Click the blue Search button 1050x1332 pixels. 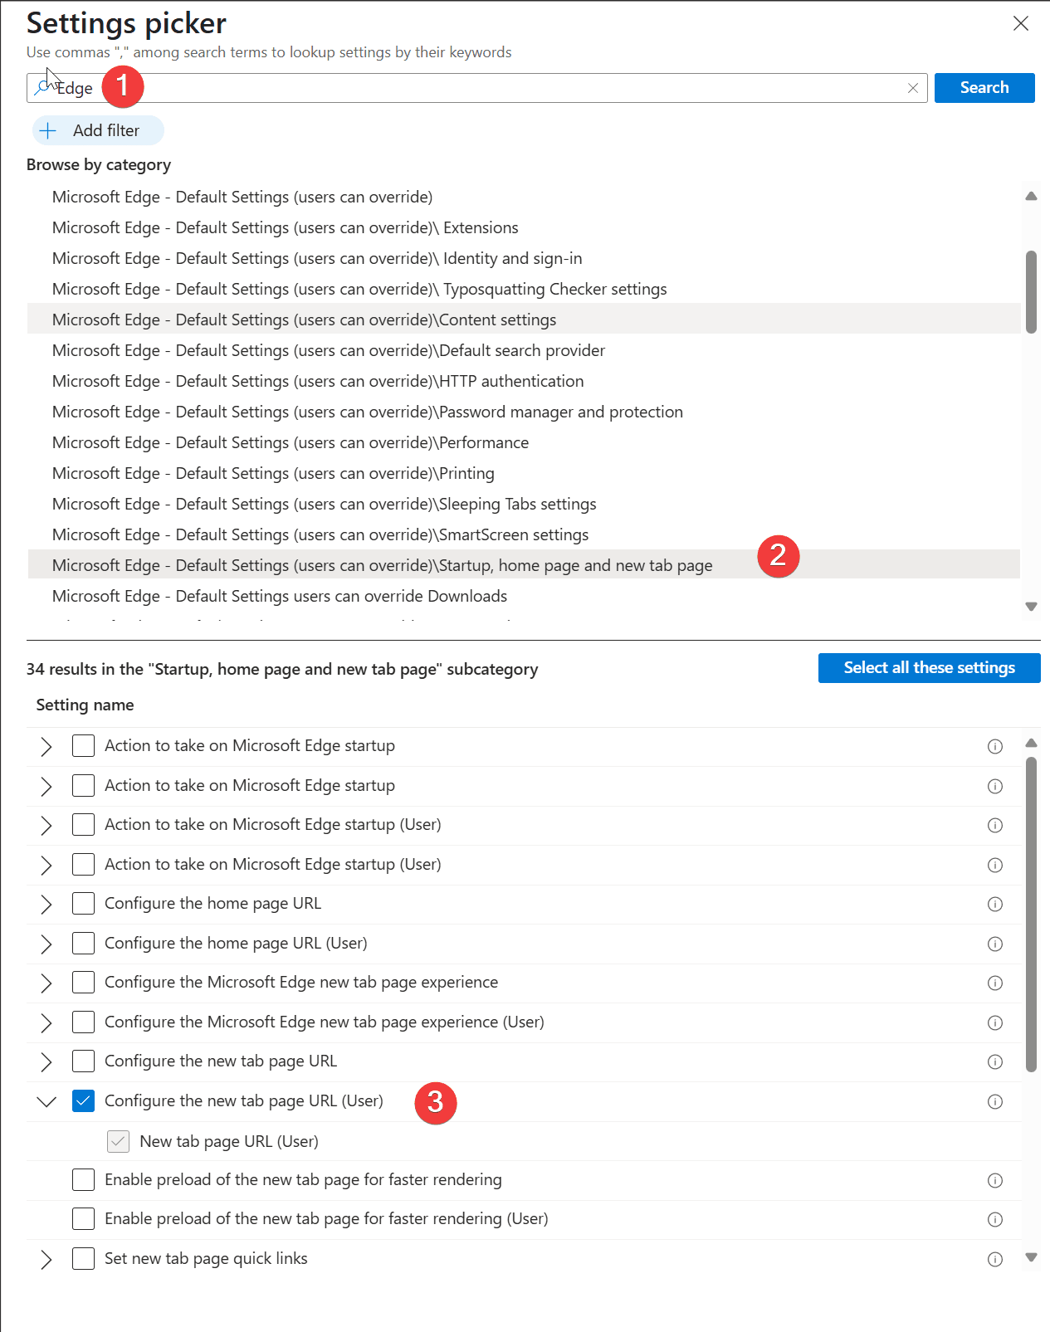coord(984,88)
